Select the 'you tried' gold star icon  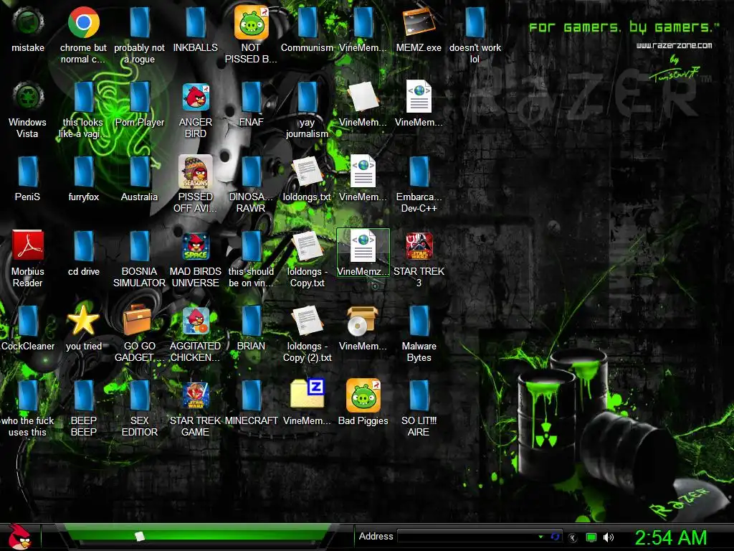point(83,320)
